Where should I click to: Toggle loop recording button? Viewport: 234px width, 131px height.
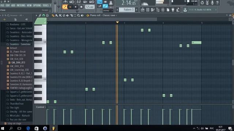coord(92,2)
